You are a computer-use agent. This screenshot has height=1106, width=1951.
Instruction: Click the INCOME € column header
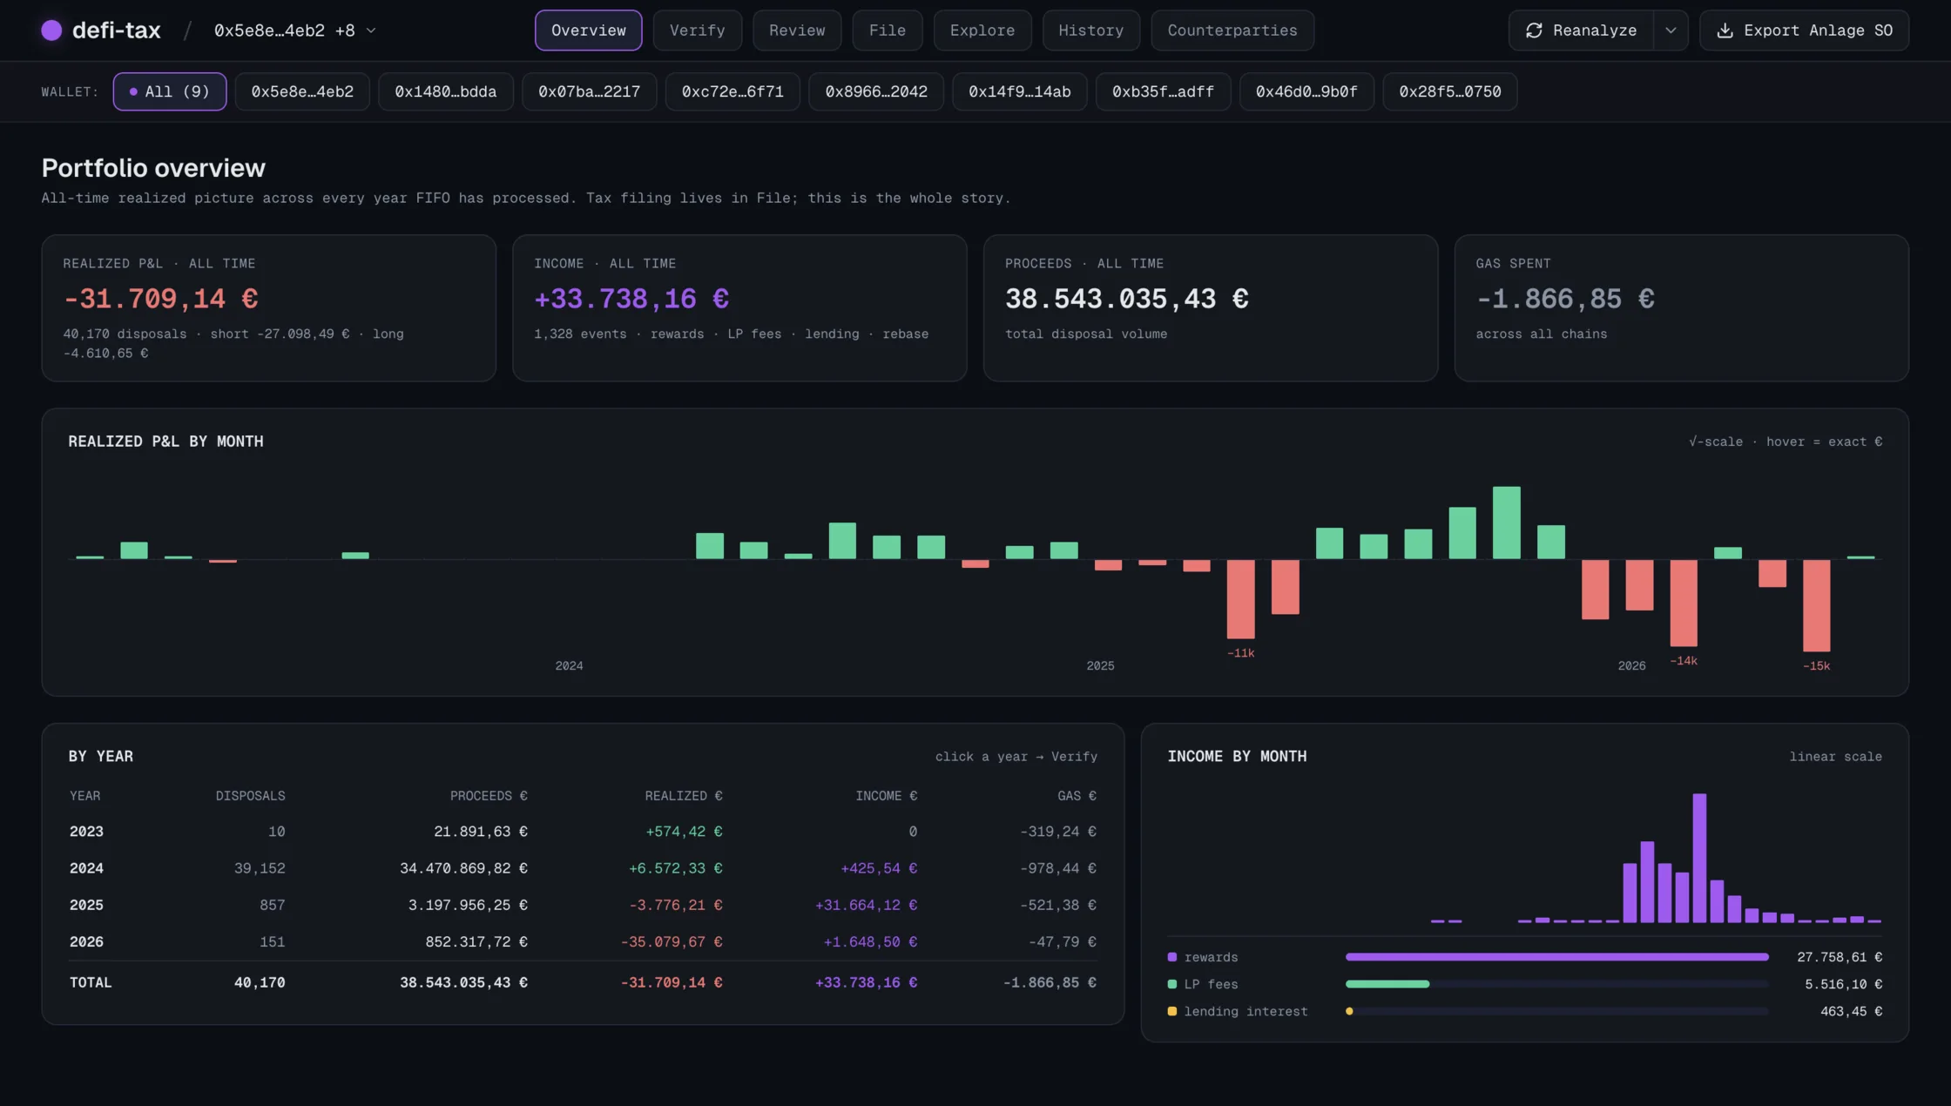886,796
